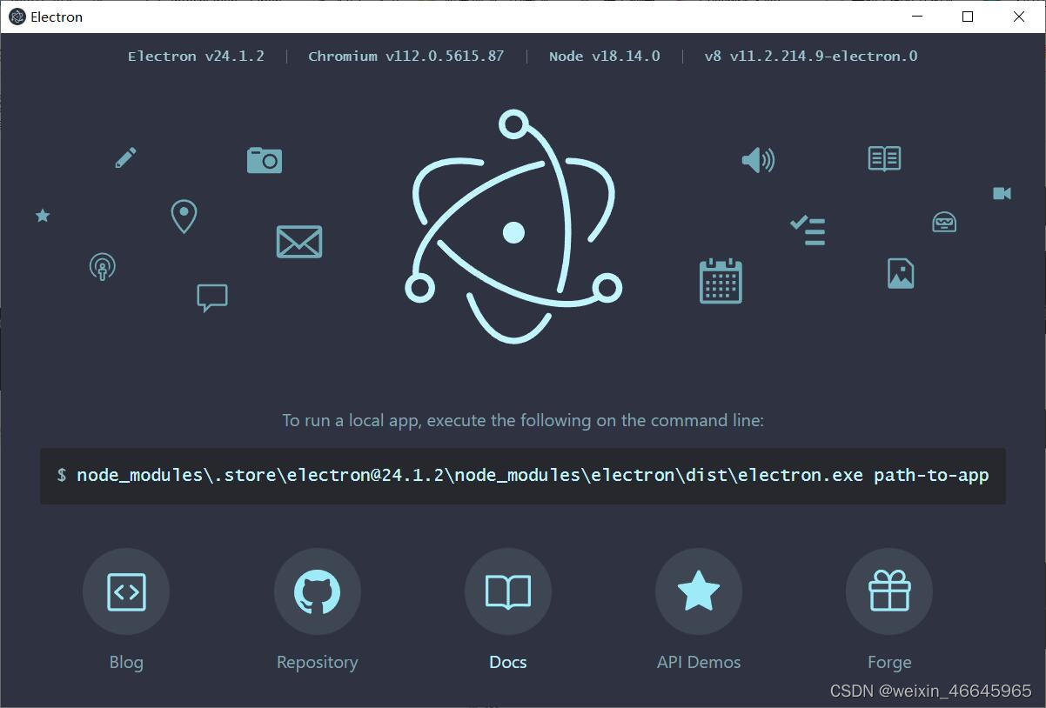Open the Forge page
This screenshot has width=1046, height=708.
point(888,591)
